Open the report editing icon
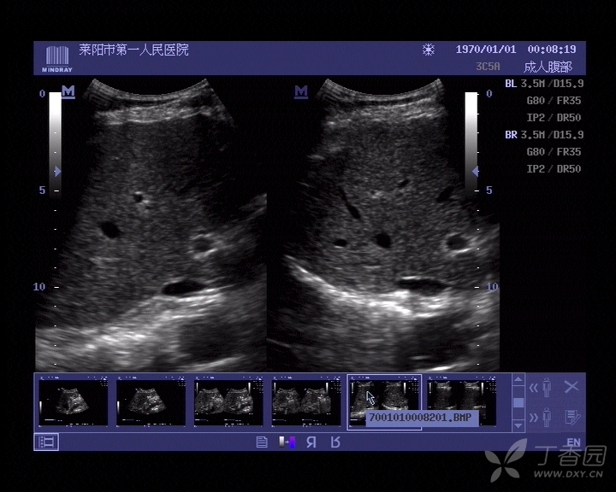Viewport: 616px width, 492px height. click(572, 418)
